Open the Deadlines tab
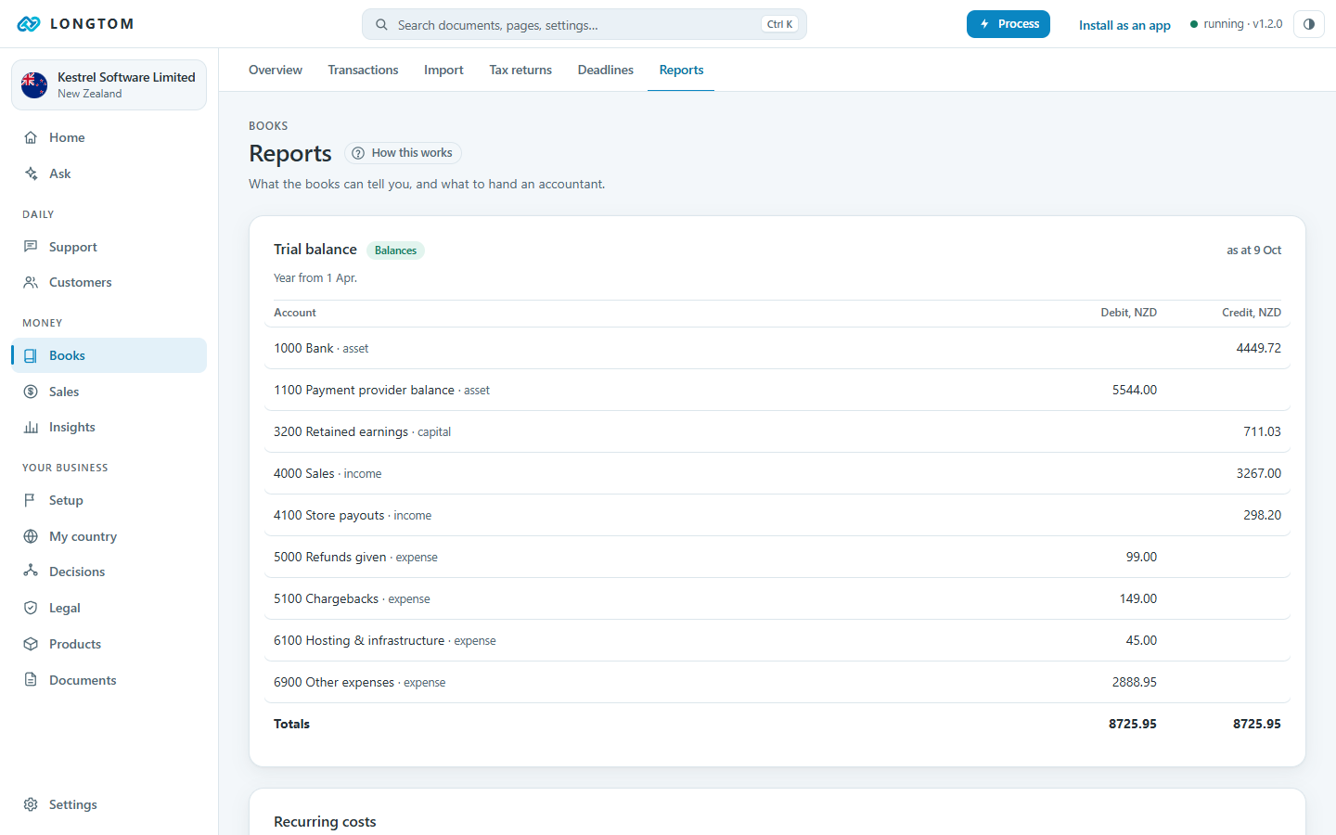The height and width of the screenshot is (835, 1336). click(606, 70)
